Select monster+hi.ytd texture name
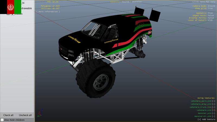This screenshot has width=217, height=122. 203,116
